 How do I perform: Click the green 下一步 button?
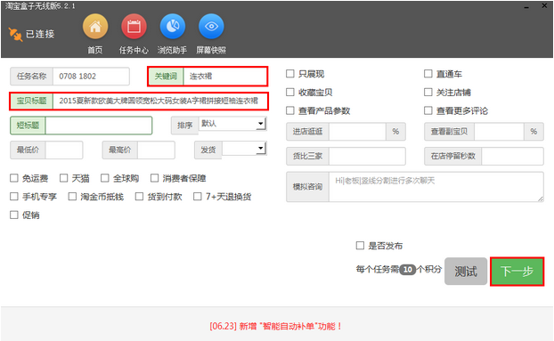click(517, 271)
